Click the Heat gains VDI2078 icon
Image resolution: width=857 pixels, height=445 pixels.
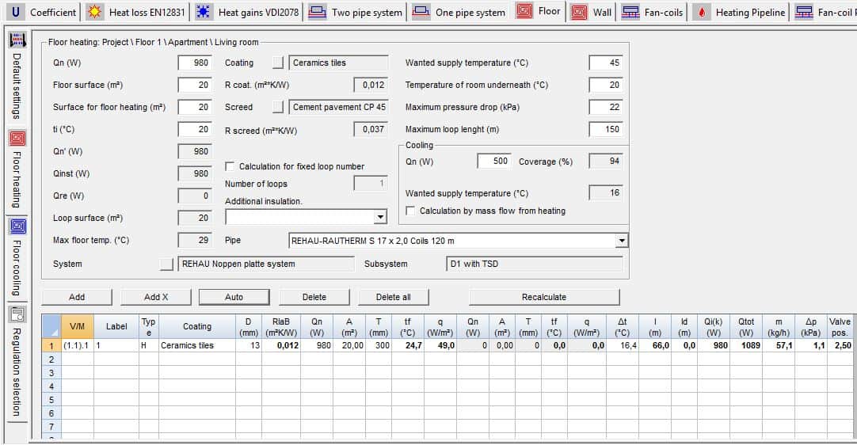204,12
